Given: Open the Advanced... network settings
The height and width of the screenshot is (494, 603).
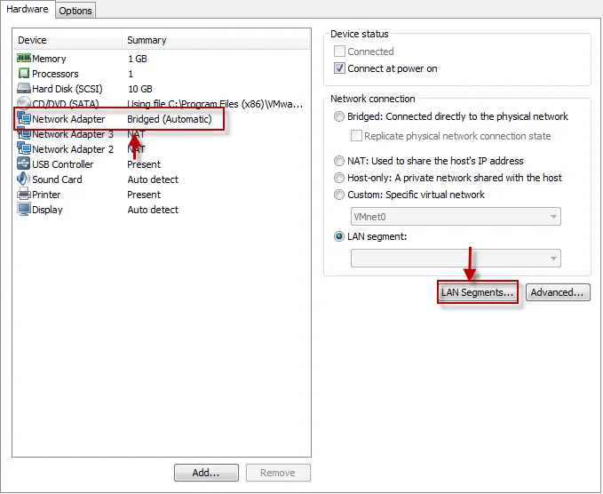Looking at the screenshot, I should (558, 292).
